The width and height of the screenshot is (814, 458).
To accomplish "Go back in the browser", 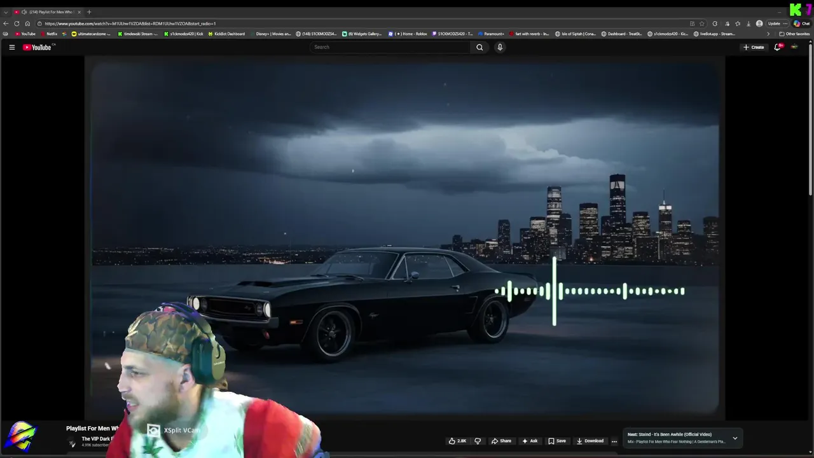I will click(6, 24).
